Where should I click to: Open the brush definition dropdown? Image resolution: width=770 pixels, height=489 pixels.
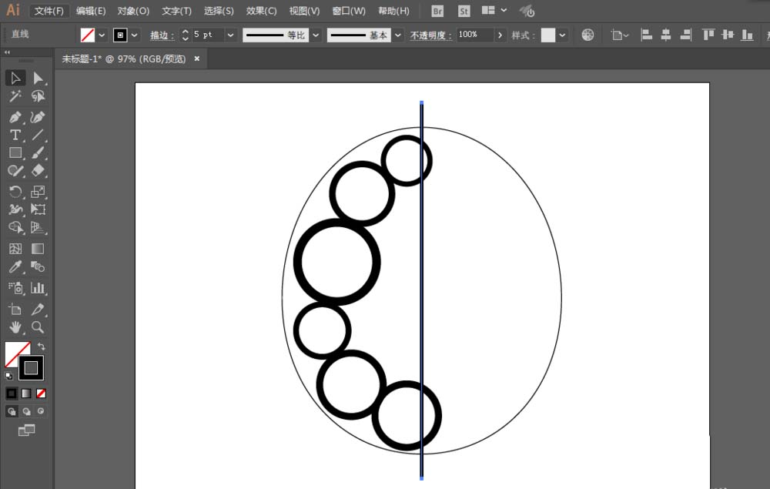point(397,35)
